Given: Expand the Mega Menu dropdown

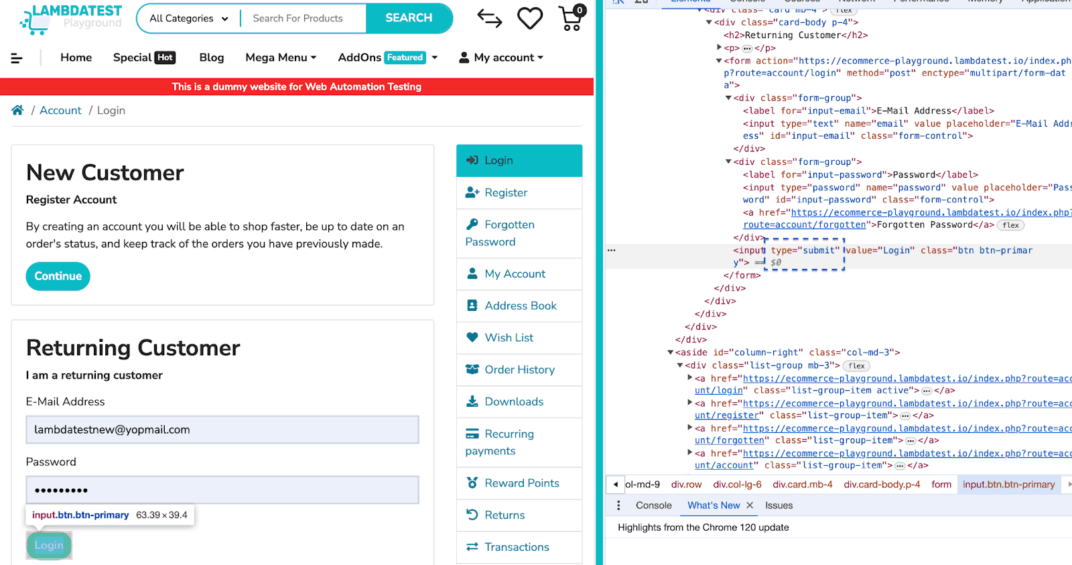Looking at the screenshot, I should point(281,58).
